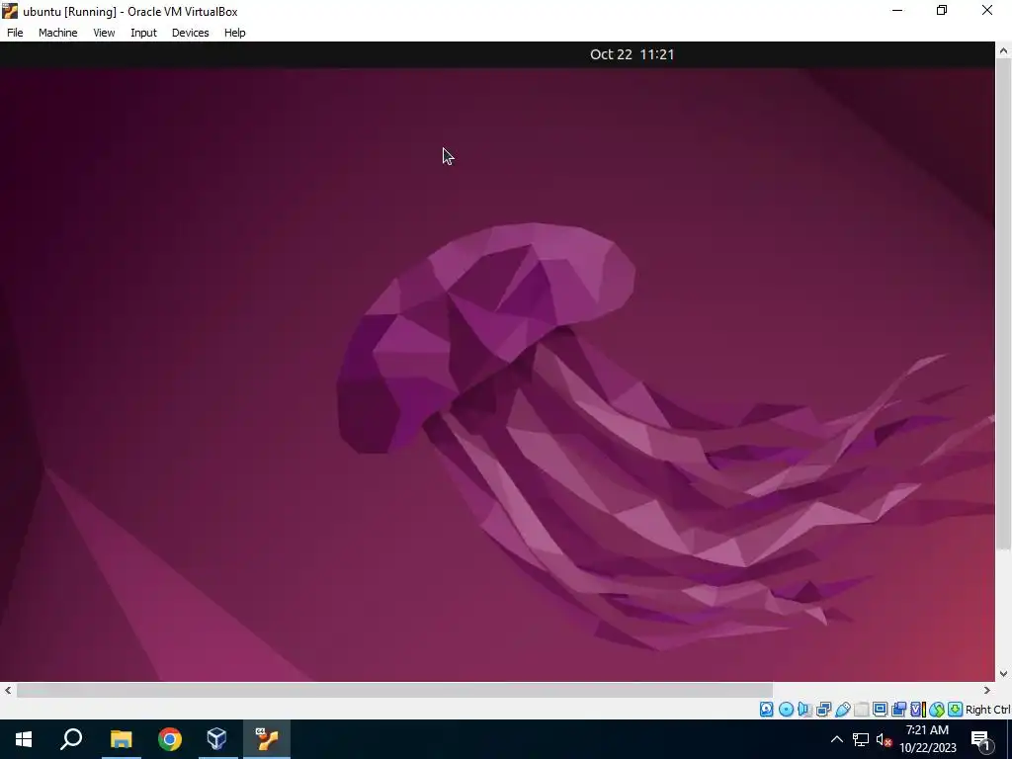Click the muted volume tray icon
The image size is (1012, 759).
tap(885, 739)
